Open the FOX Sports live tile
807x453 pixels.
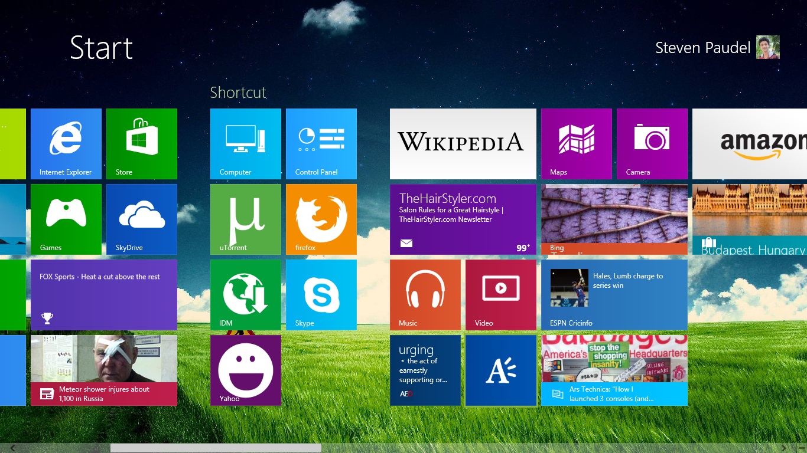[104, 295]
